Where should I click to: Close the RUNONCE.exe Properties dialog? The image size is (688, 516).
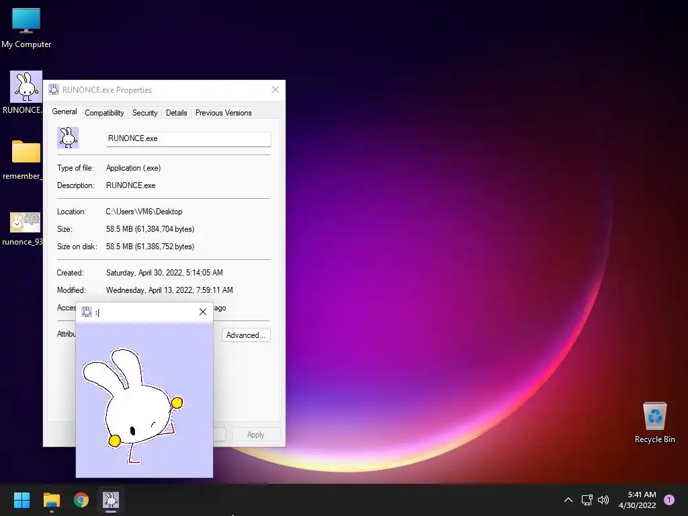[x=275, y=89]
